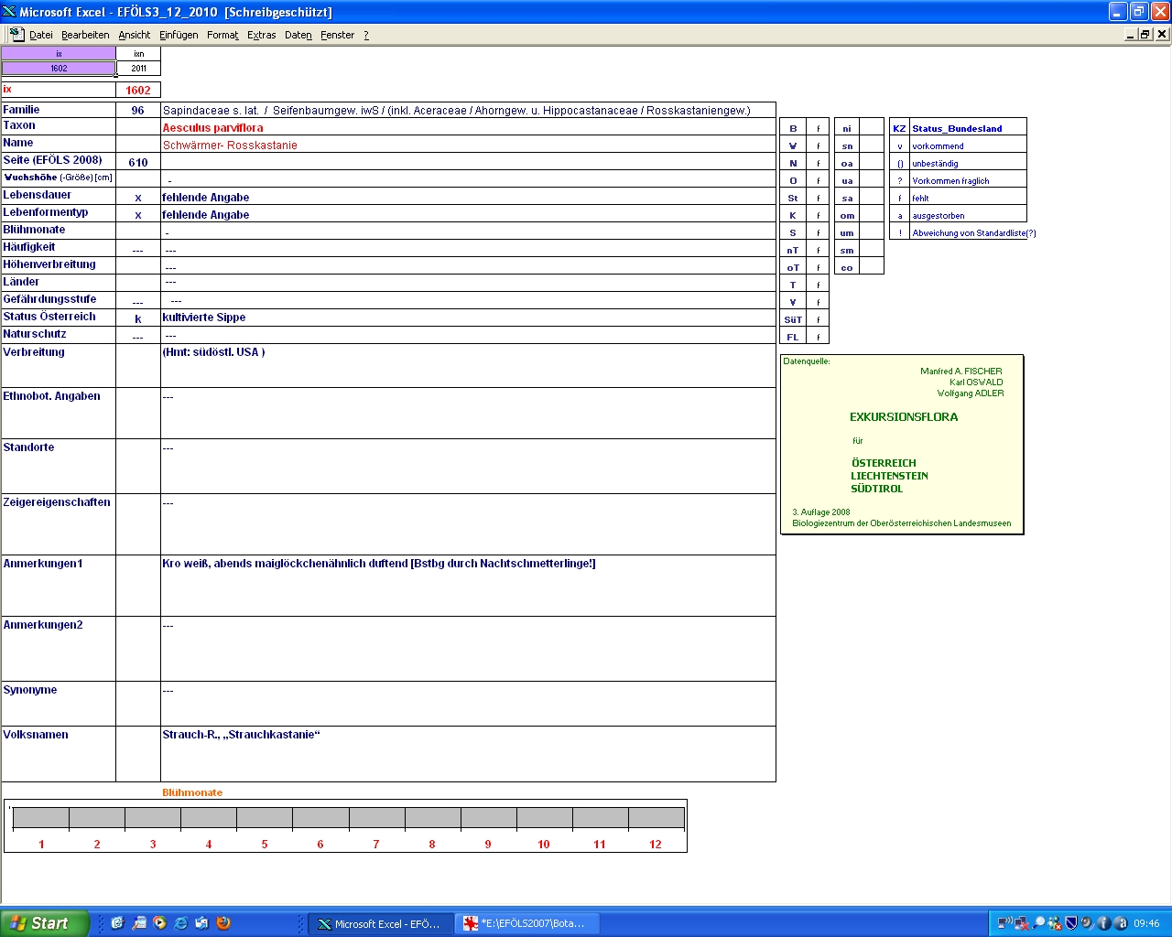1172x937 pixels.
Task: Click the blue shield tray icon
Action: (x=1071, y=923)
